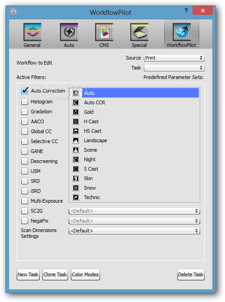Switch to the General tab label
Screen dimensions: 225x302
pos(32,45)
